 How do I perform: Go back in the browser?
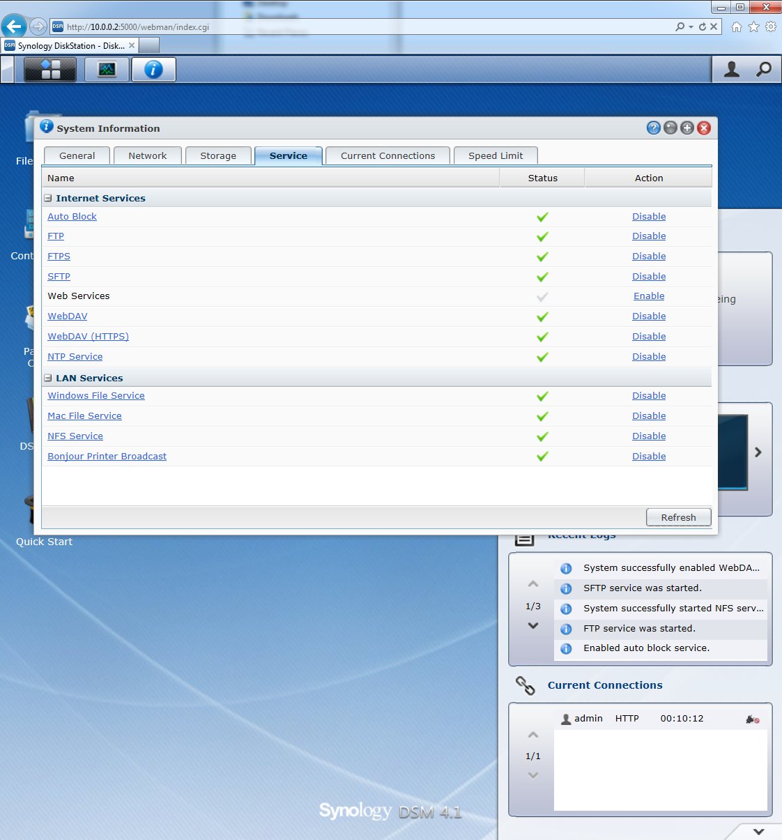pos(13,26)
